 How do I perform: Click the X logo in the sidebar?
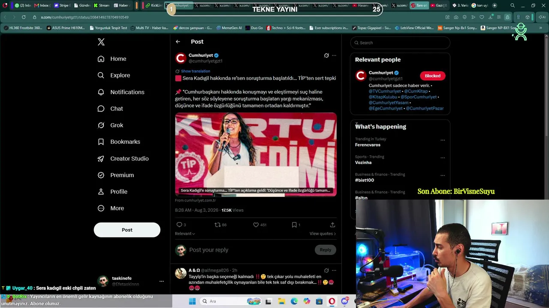pyautogui.click(x=101, y=42)
